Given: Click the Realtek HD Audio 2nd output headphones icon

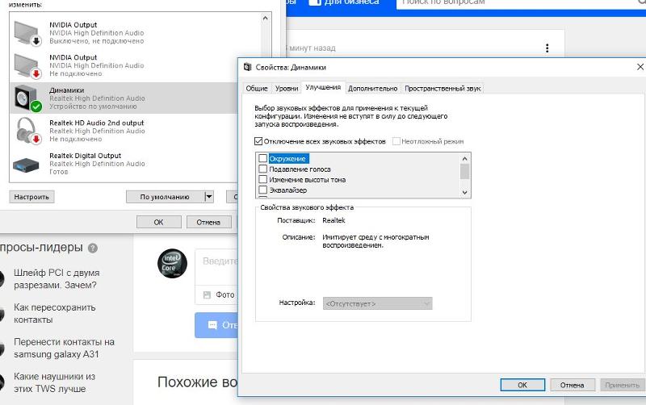Looking at the screenshot, I should [27, 131].
